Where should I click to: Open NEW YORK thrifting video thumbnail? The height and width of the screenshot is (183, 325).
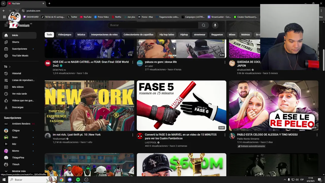point(89,106)
